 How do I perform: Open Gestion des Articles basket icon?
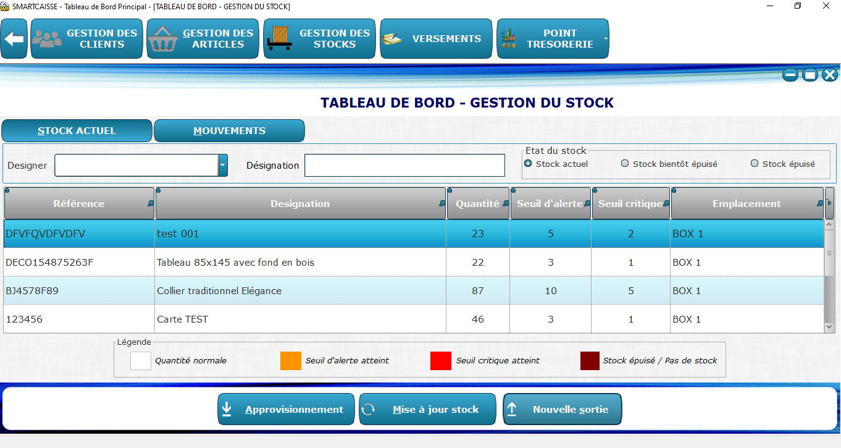pos(163,39)
